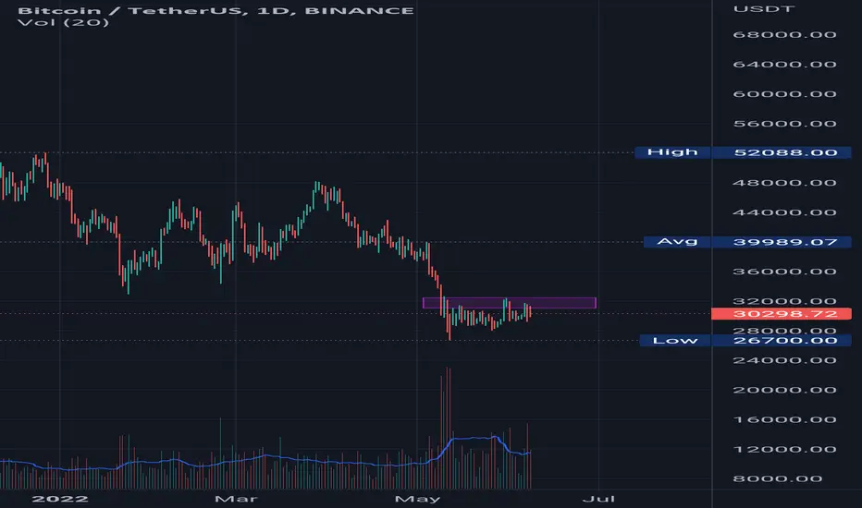The width and height of the screenshot is (862, 508).
Task: Click the 64000.00 price axis label
Action: click(784, 65)
